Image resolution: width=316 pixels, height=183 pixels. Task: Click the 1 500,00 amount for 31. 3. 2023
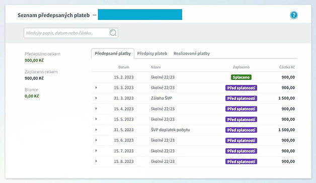pos(287,98)
